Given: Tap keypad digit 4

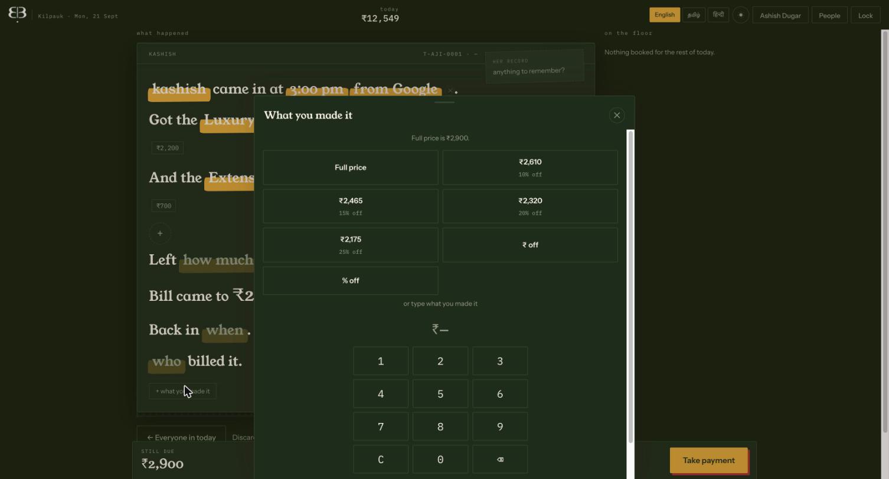Looking at the screenshot, I should 381,394.
